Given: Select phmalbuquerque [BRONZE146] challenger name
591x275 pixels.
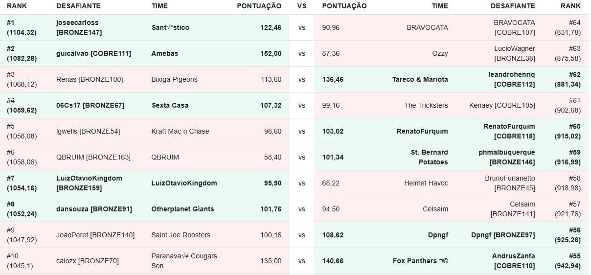Looking at the screenshot, I should tap(507, 157).
